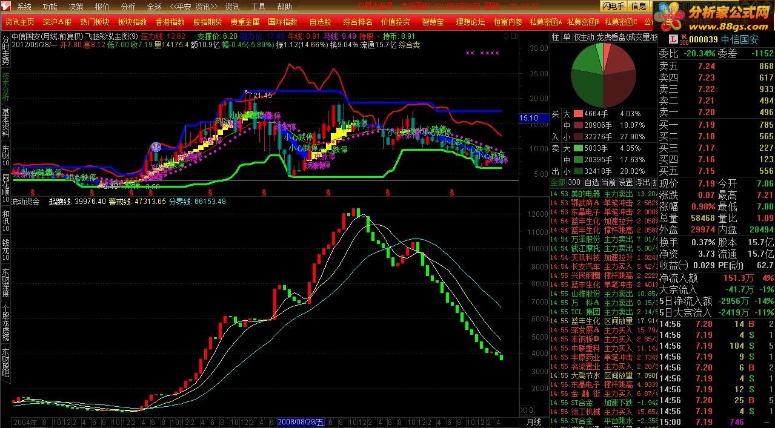Image resolution: width=775 pixels, height=428 pixels.
Task: Click the smiley face marker on chart
Action: tap(156, 147)
